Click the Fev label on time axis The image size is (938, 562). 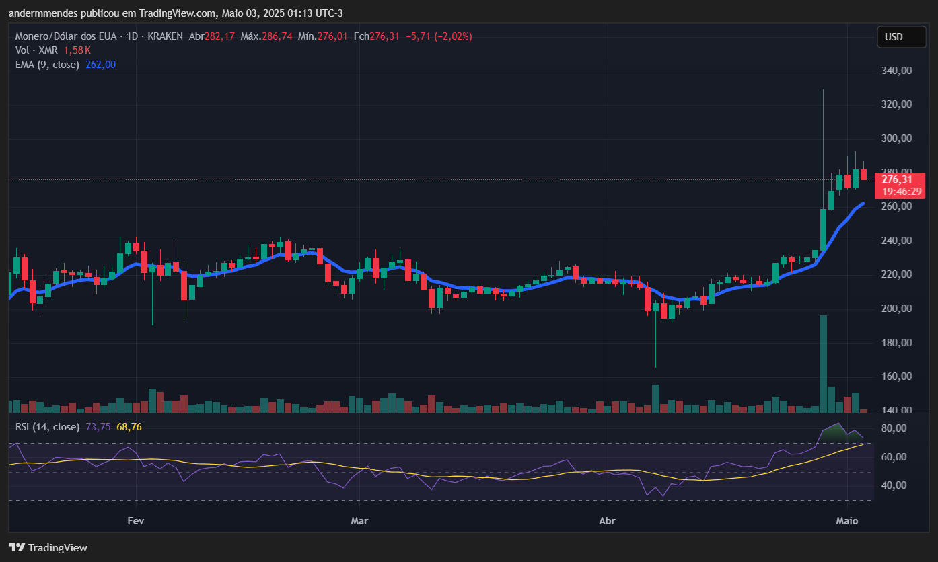136,521
